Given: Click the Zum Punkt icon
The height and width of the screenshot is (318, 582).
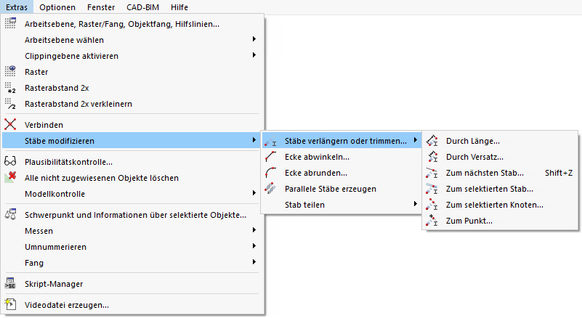Looking at the screenshot, I should [x=432, y=221].
